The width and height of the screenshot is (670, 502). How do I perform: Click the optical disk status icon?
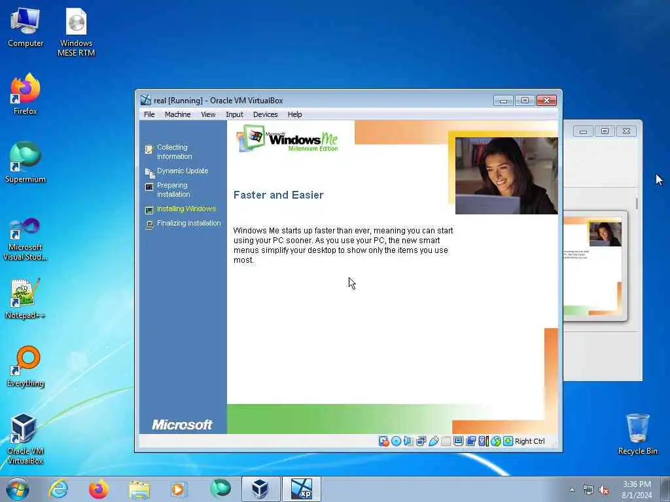(396, 441)
